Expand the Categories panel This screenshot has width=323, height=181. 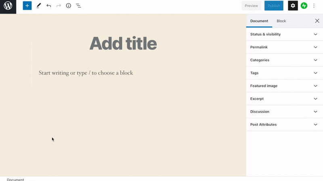click(x=285, y=60)
